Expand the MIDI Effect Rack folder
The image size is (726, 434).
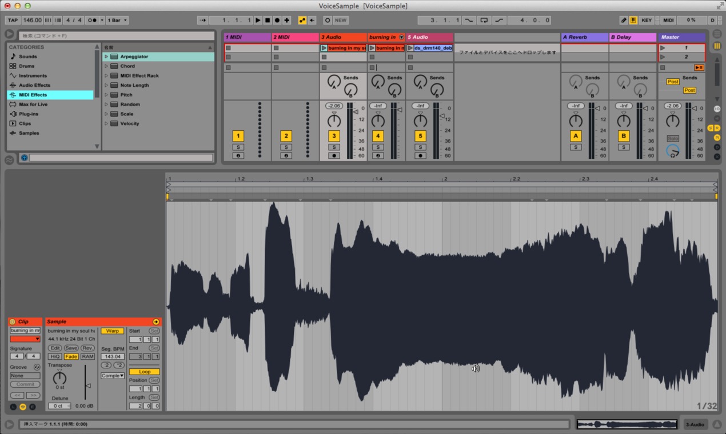click(106, 75)
